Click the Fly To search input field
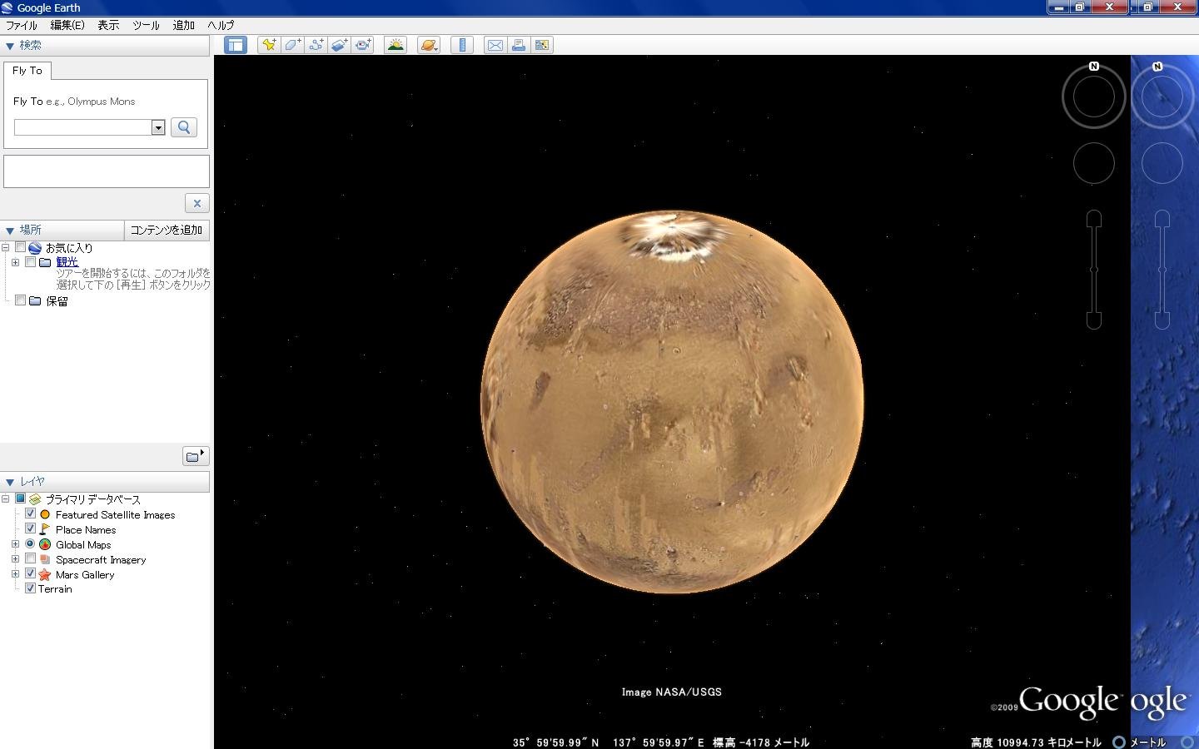1199x749 pixels. click(82, 127)
